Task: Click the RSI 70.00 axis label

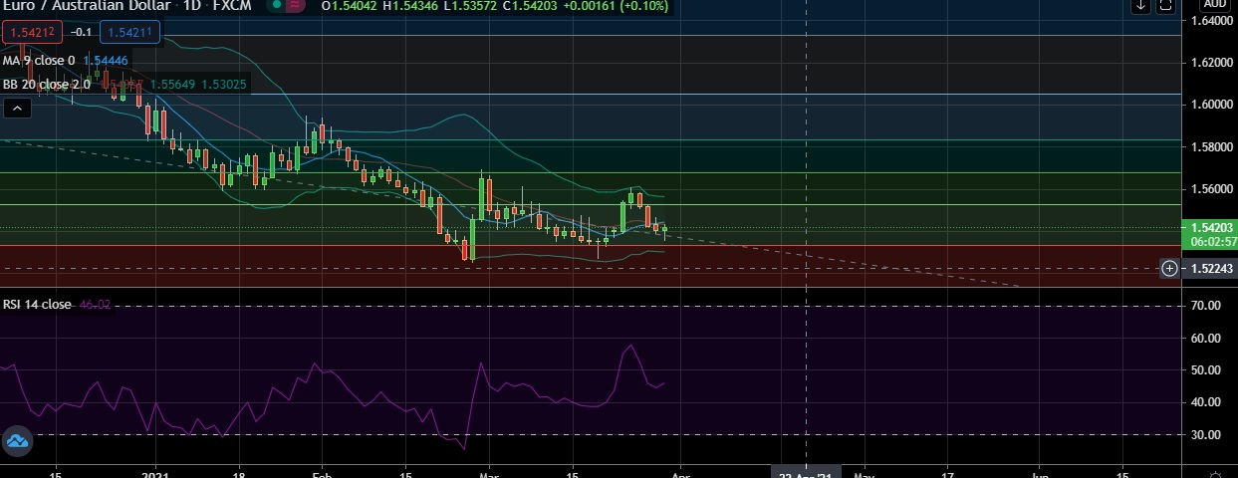Action: tap(1205, 306)
